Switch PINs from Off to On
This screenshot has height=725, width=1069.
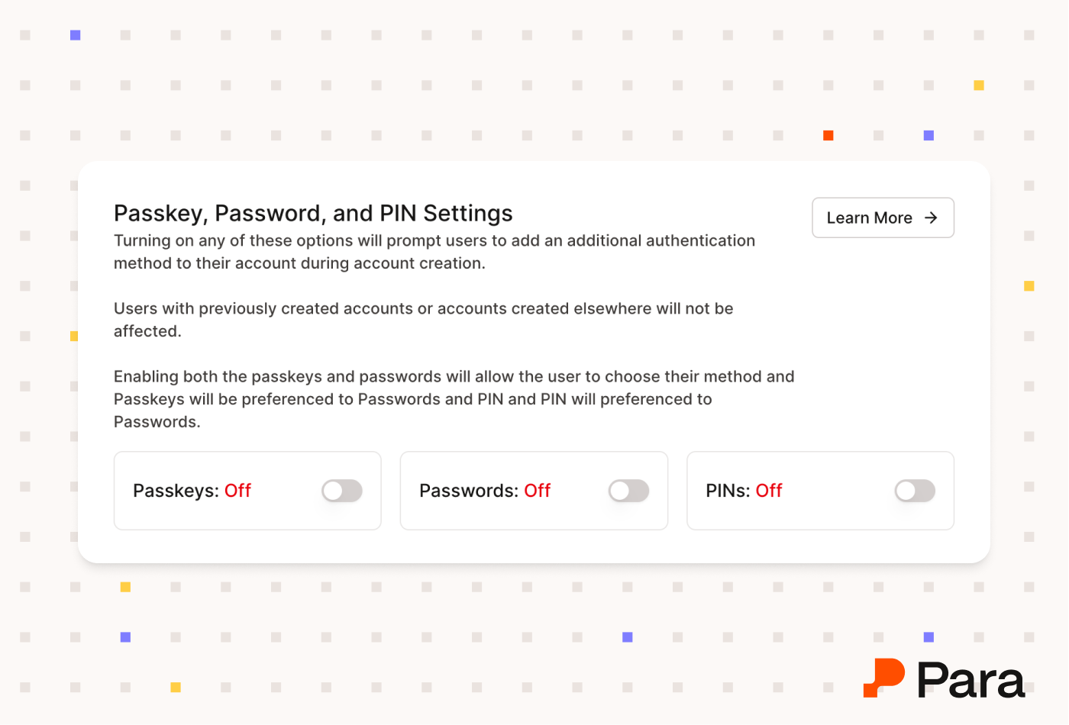915,491
